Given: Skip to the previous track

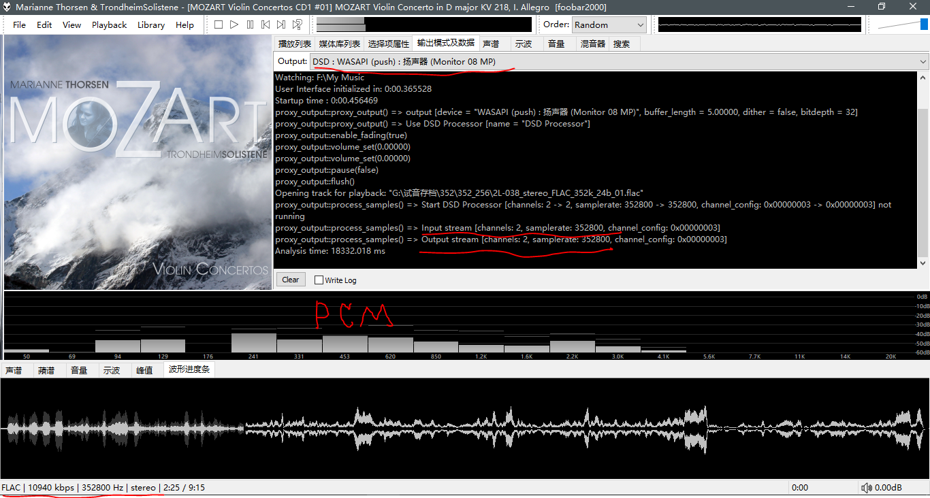Looking at the screenshot, I should coord(266,24).
